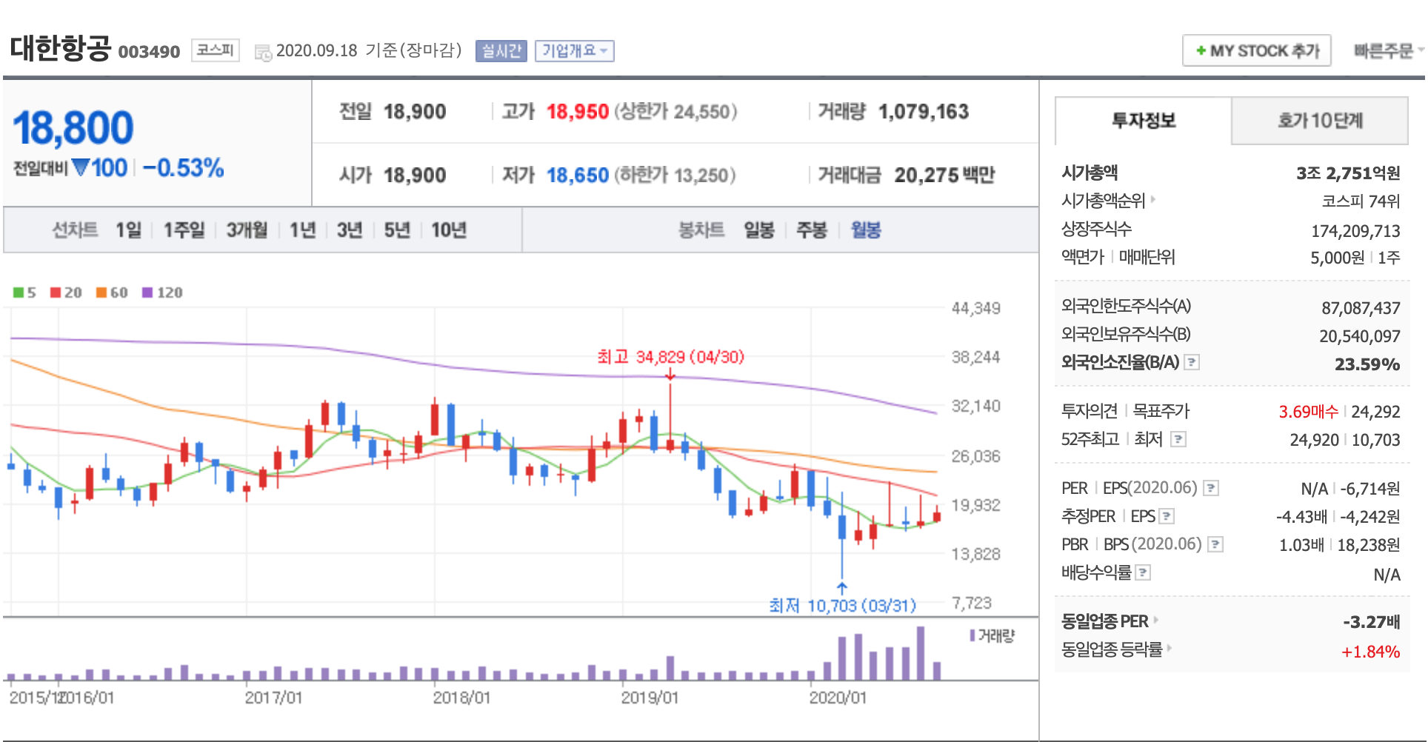Open the 동일업종 등락률 link
Image resolution: width=1428 pixels, height=742 pixels.
point(1116,649)
